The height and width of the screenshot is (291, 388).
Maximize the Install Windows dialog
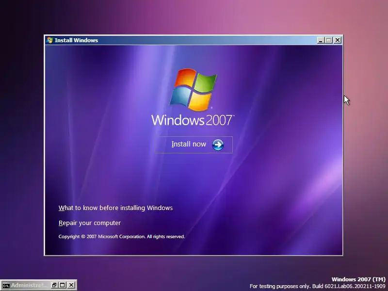point(329,40)
